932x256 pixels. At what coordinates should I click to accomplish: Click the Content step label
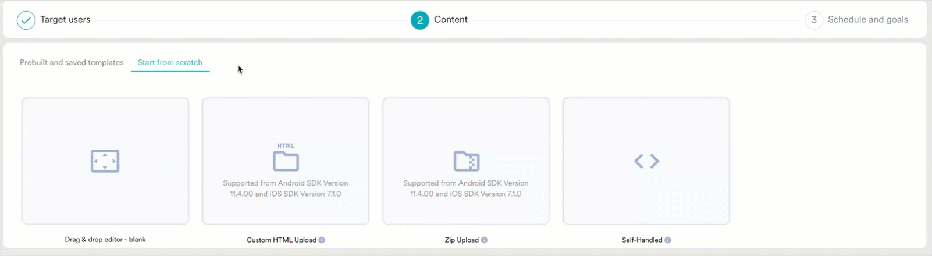(x=451, y=20)
